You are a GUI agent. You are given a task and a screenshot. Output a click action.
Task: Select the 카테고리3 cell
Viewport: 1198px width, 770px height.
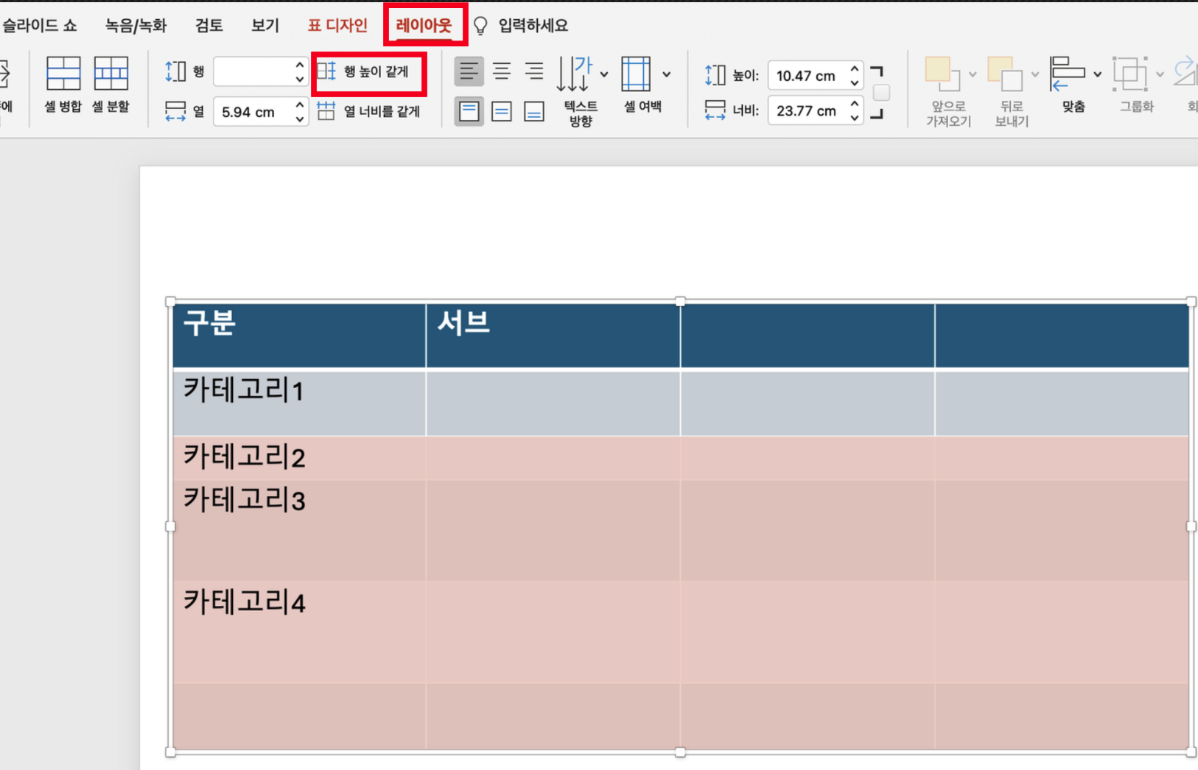[x=299, y=530]
